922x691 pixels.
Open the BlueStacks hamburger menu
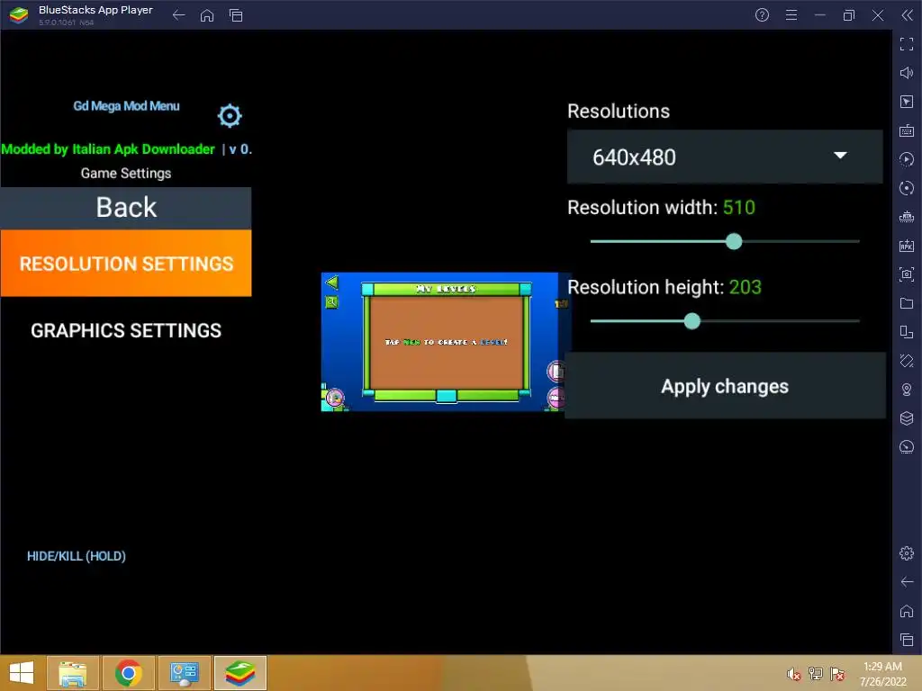pos(791,15)
